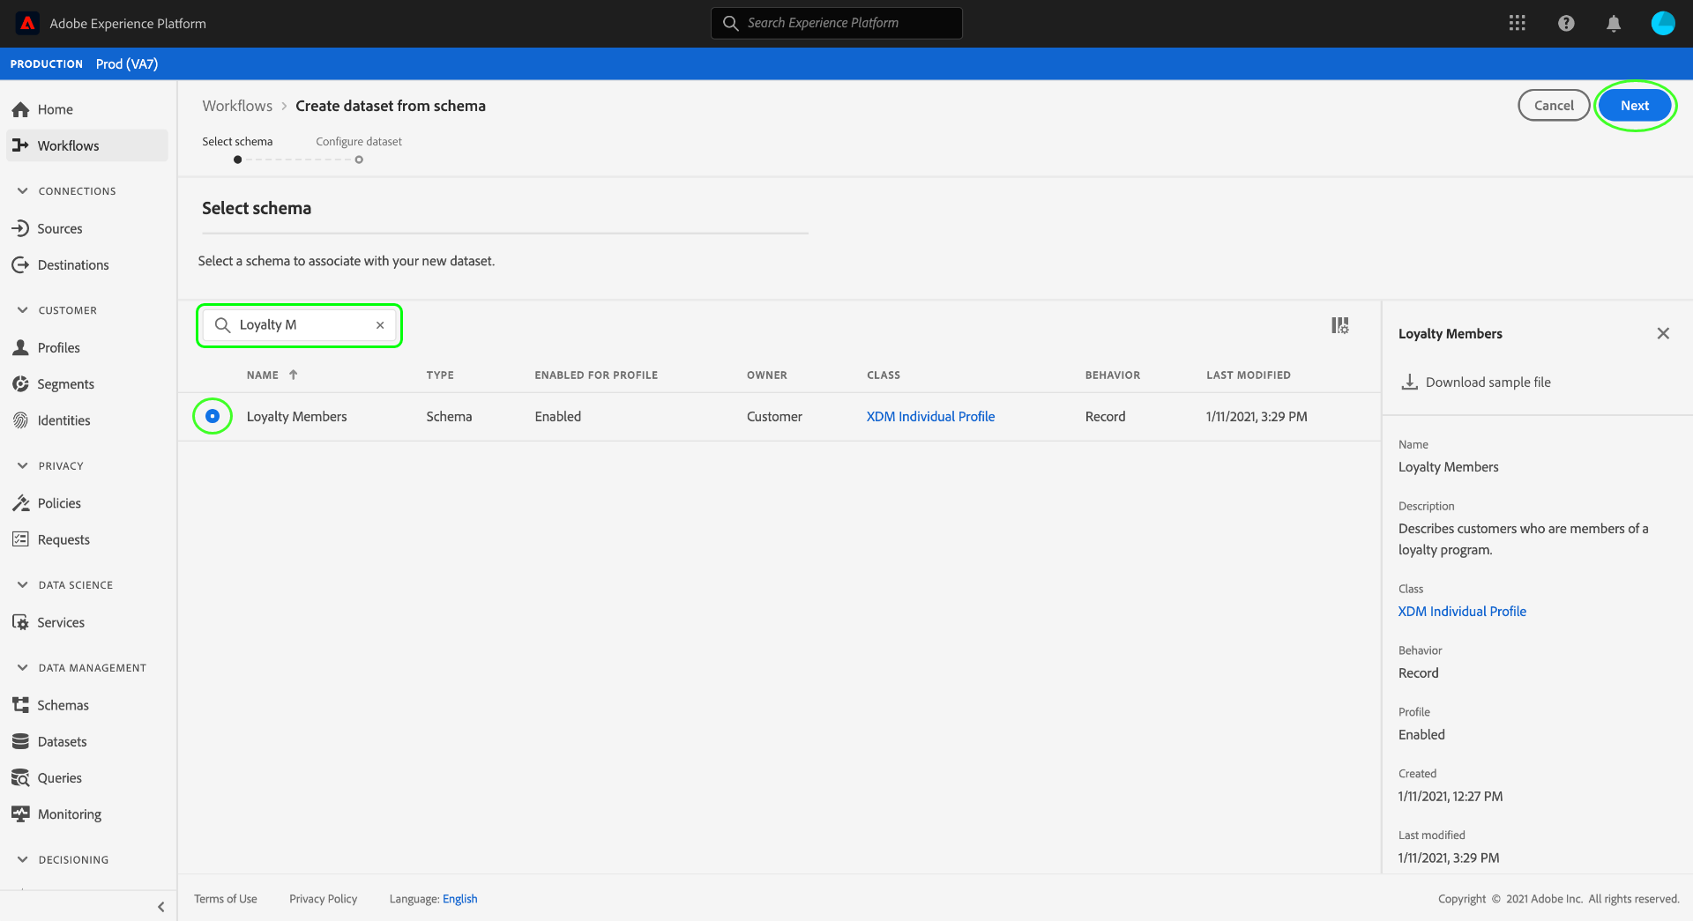
Task: Click the Prod (VA7) sandbox label
Action: coord(127,63)
